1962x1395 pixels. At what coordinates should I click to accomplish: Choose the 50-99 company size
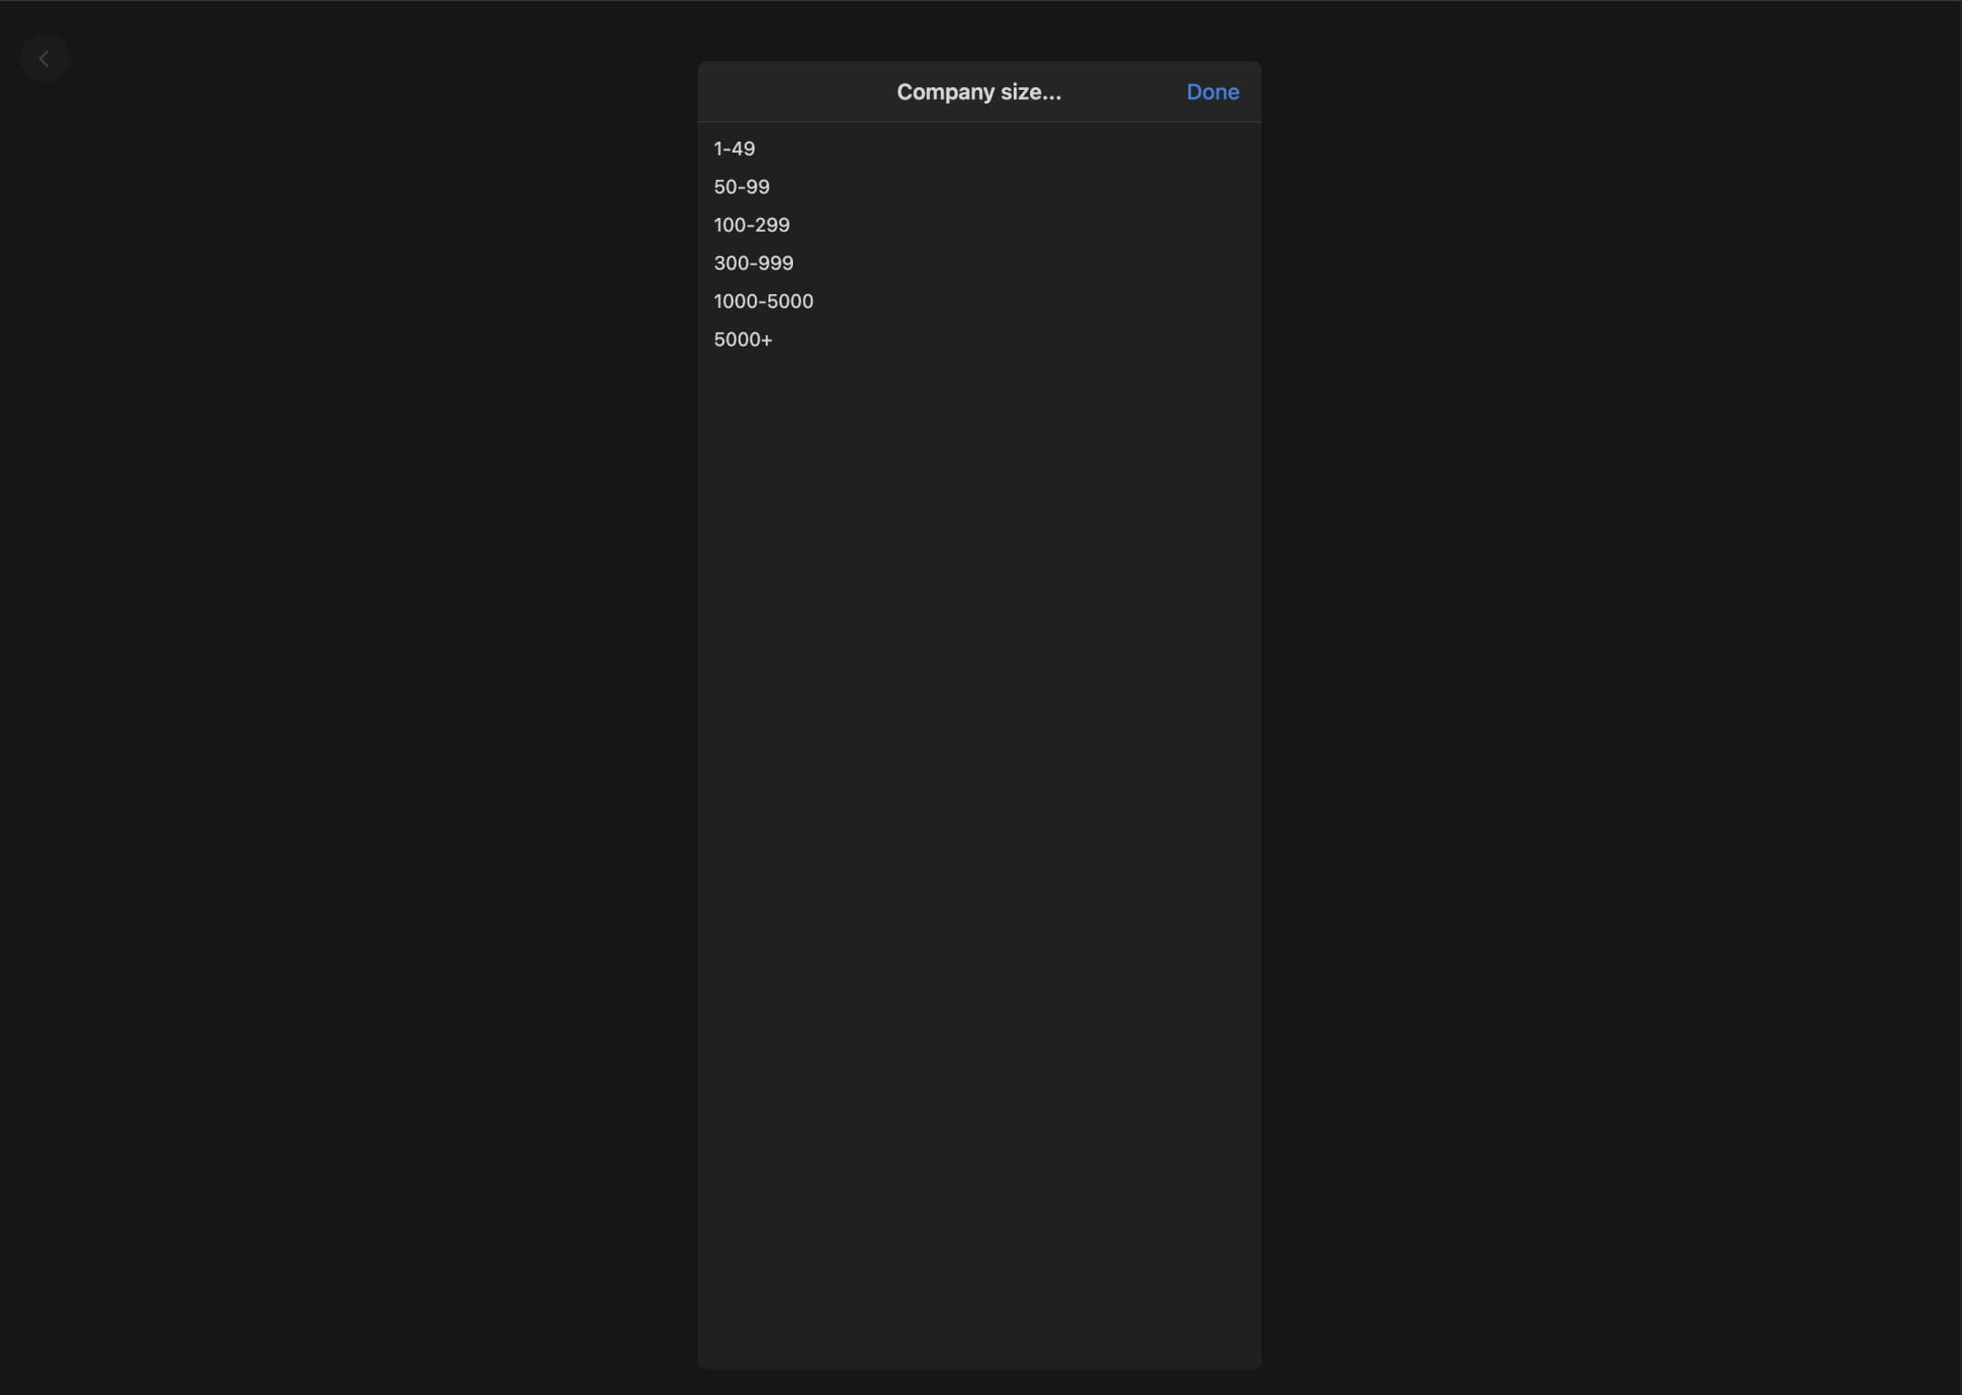pos(979,186)
